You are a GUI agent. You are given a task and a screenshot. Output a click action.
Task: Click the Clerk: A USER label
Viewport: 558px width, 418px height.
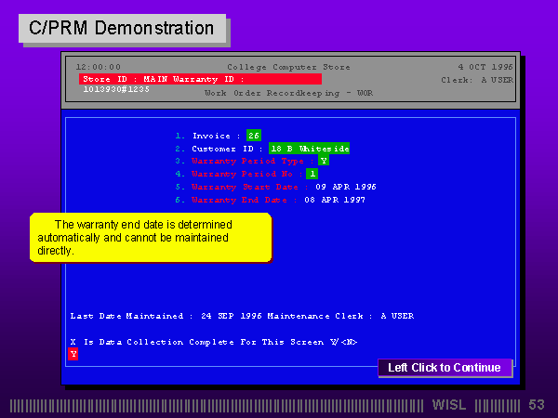[x=477, y=80]
